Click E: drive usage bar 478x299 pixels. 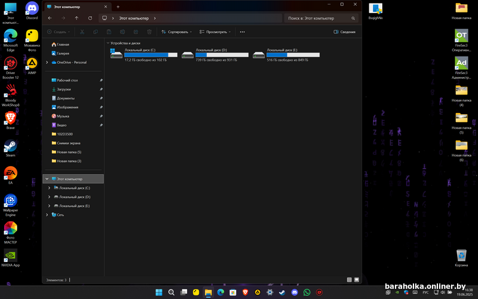pos(293,55)
